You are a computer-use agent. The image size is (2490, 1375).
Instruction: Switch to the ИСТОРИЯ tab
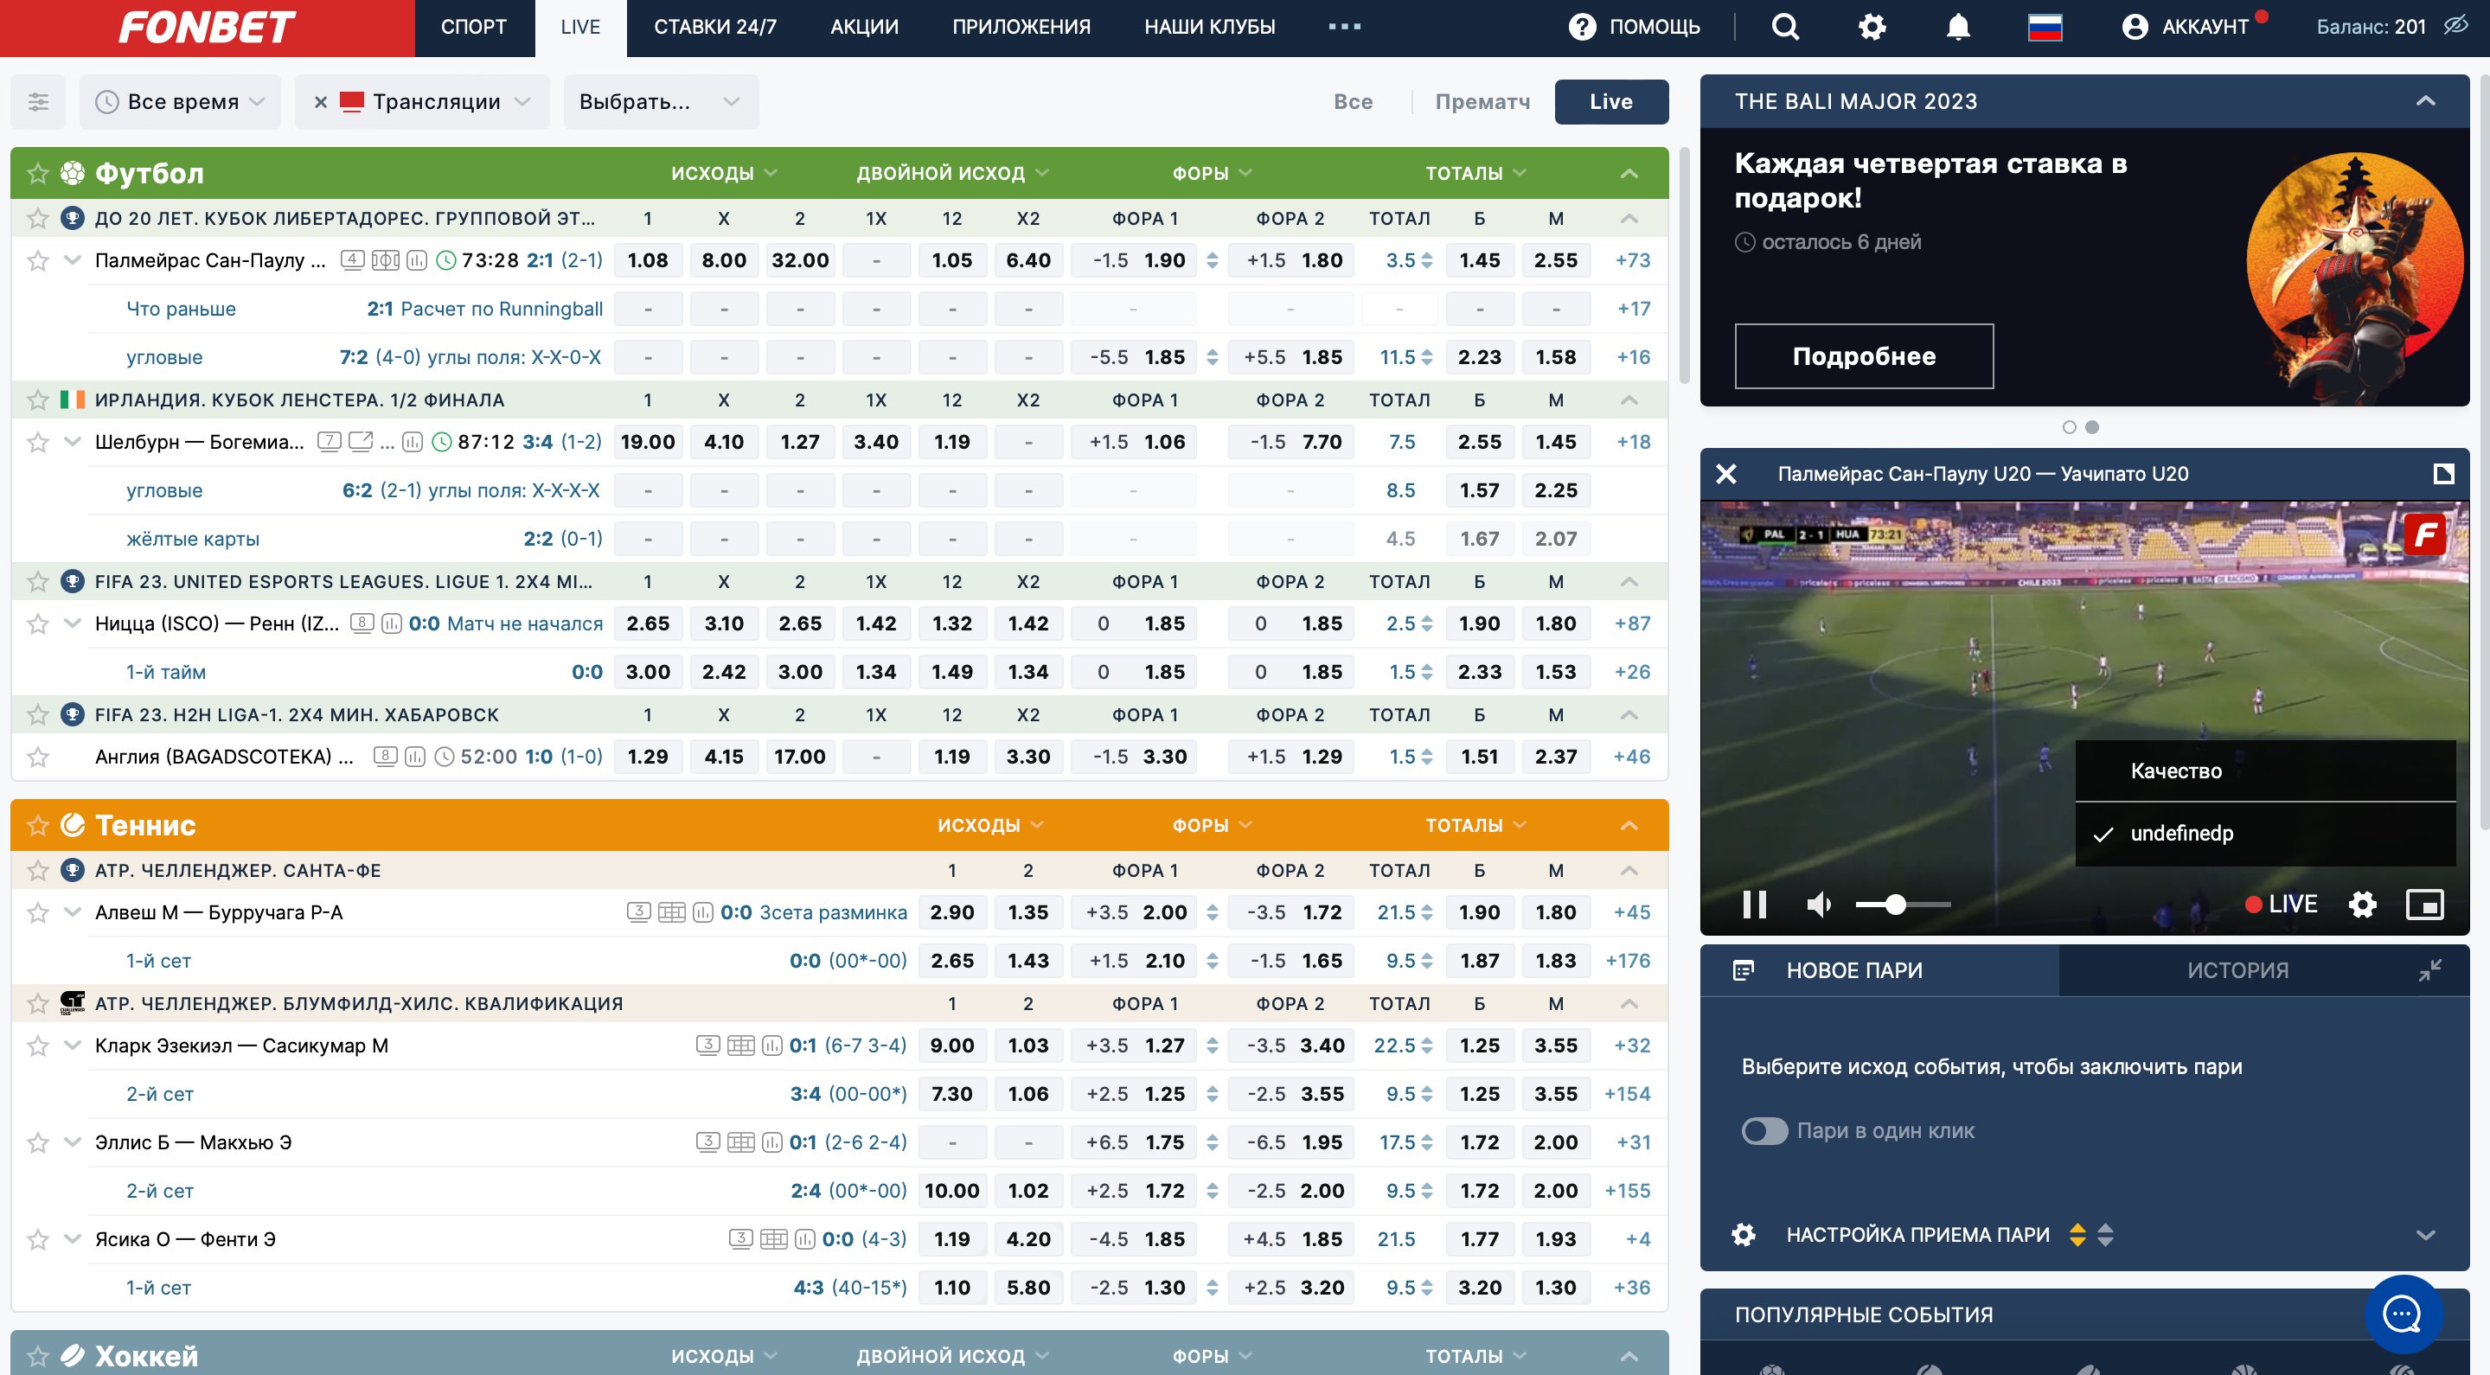pos(2237,970)
